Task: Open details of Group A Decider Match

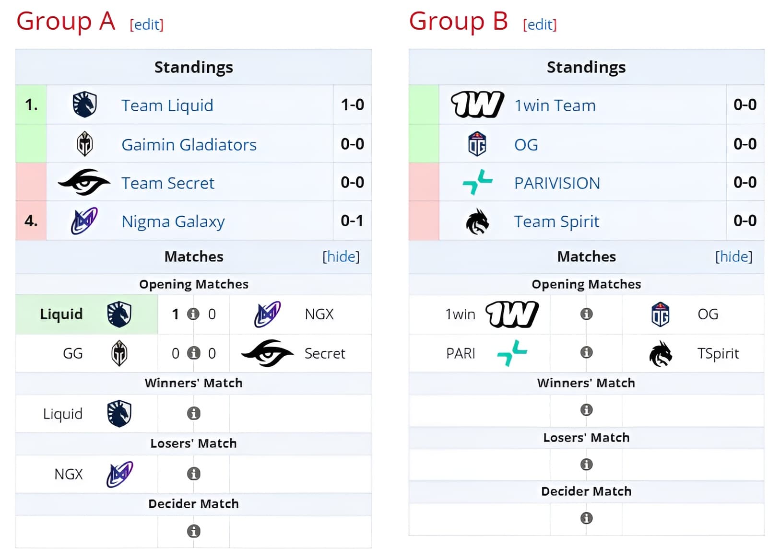Action: [x=193, y=531]
